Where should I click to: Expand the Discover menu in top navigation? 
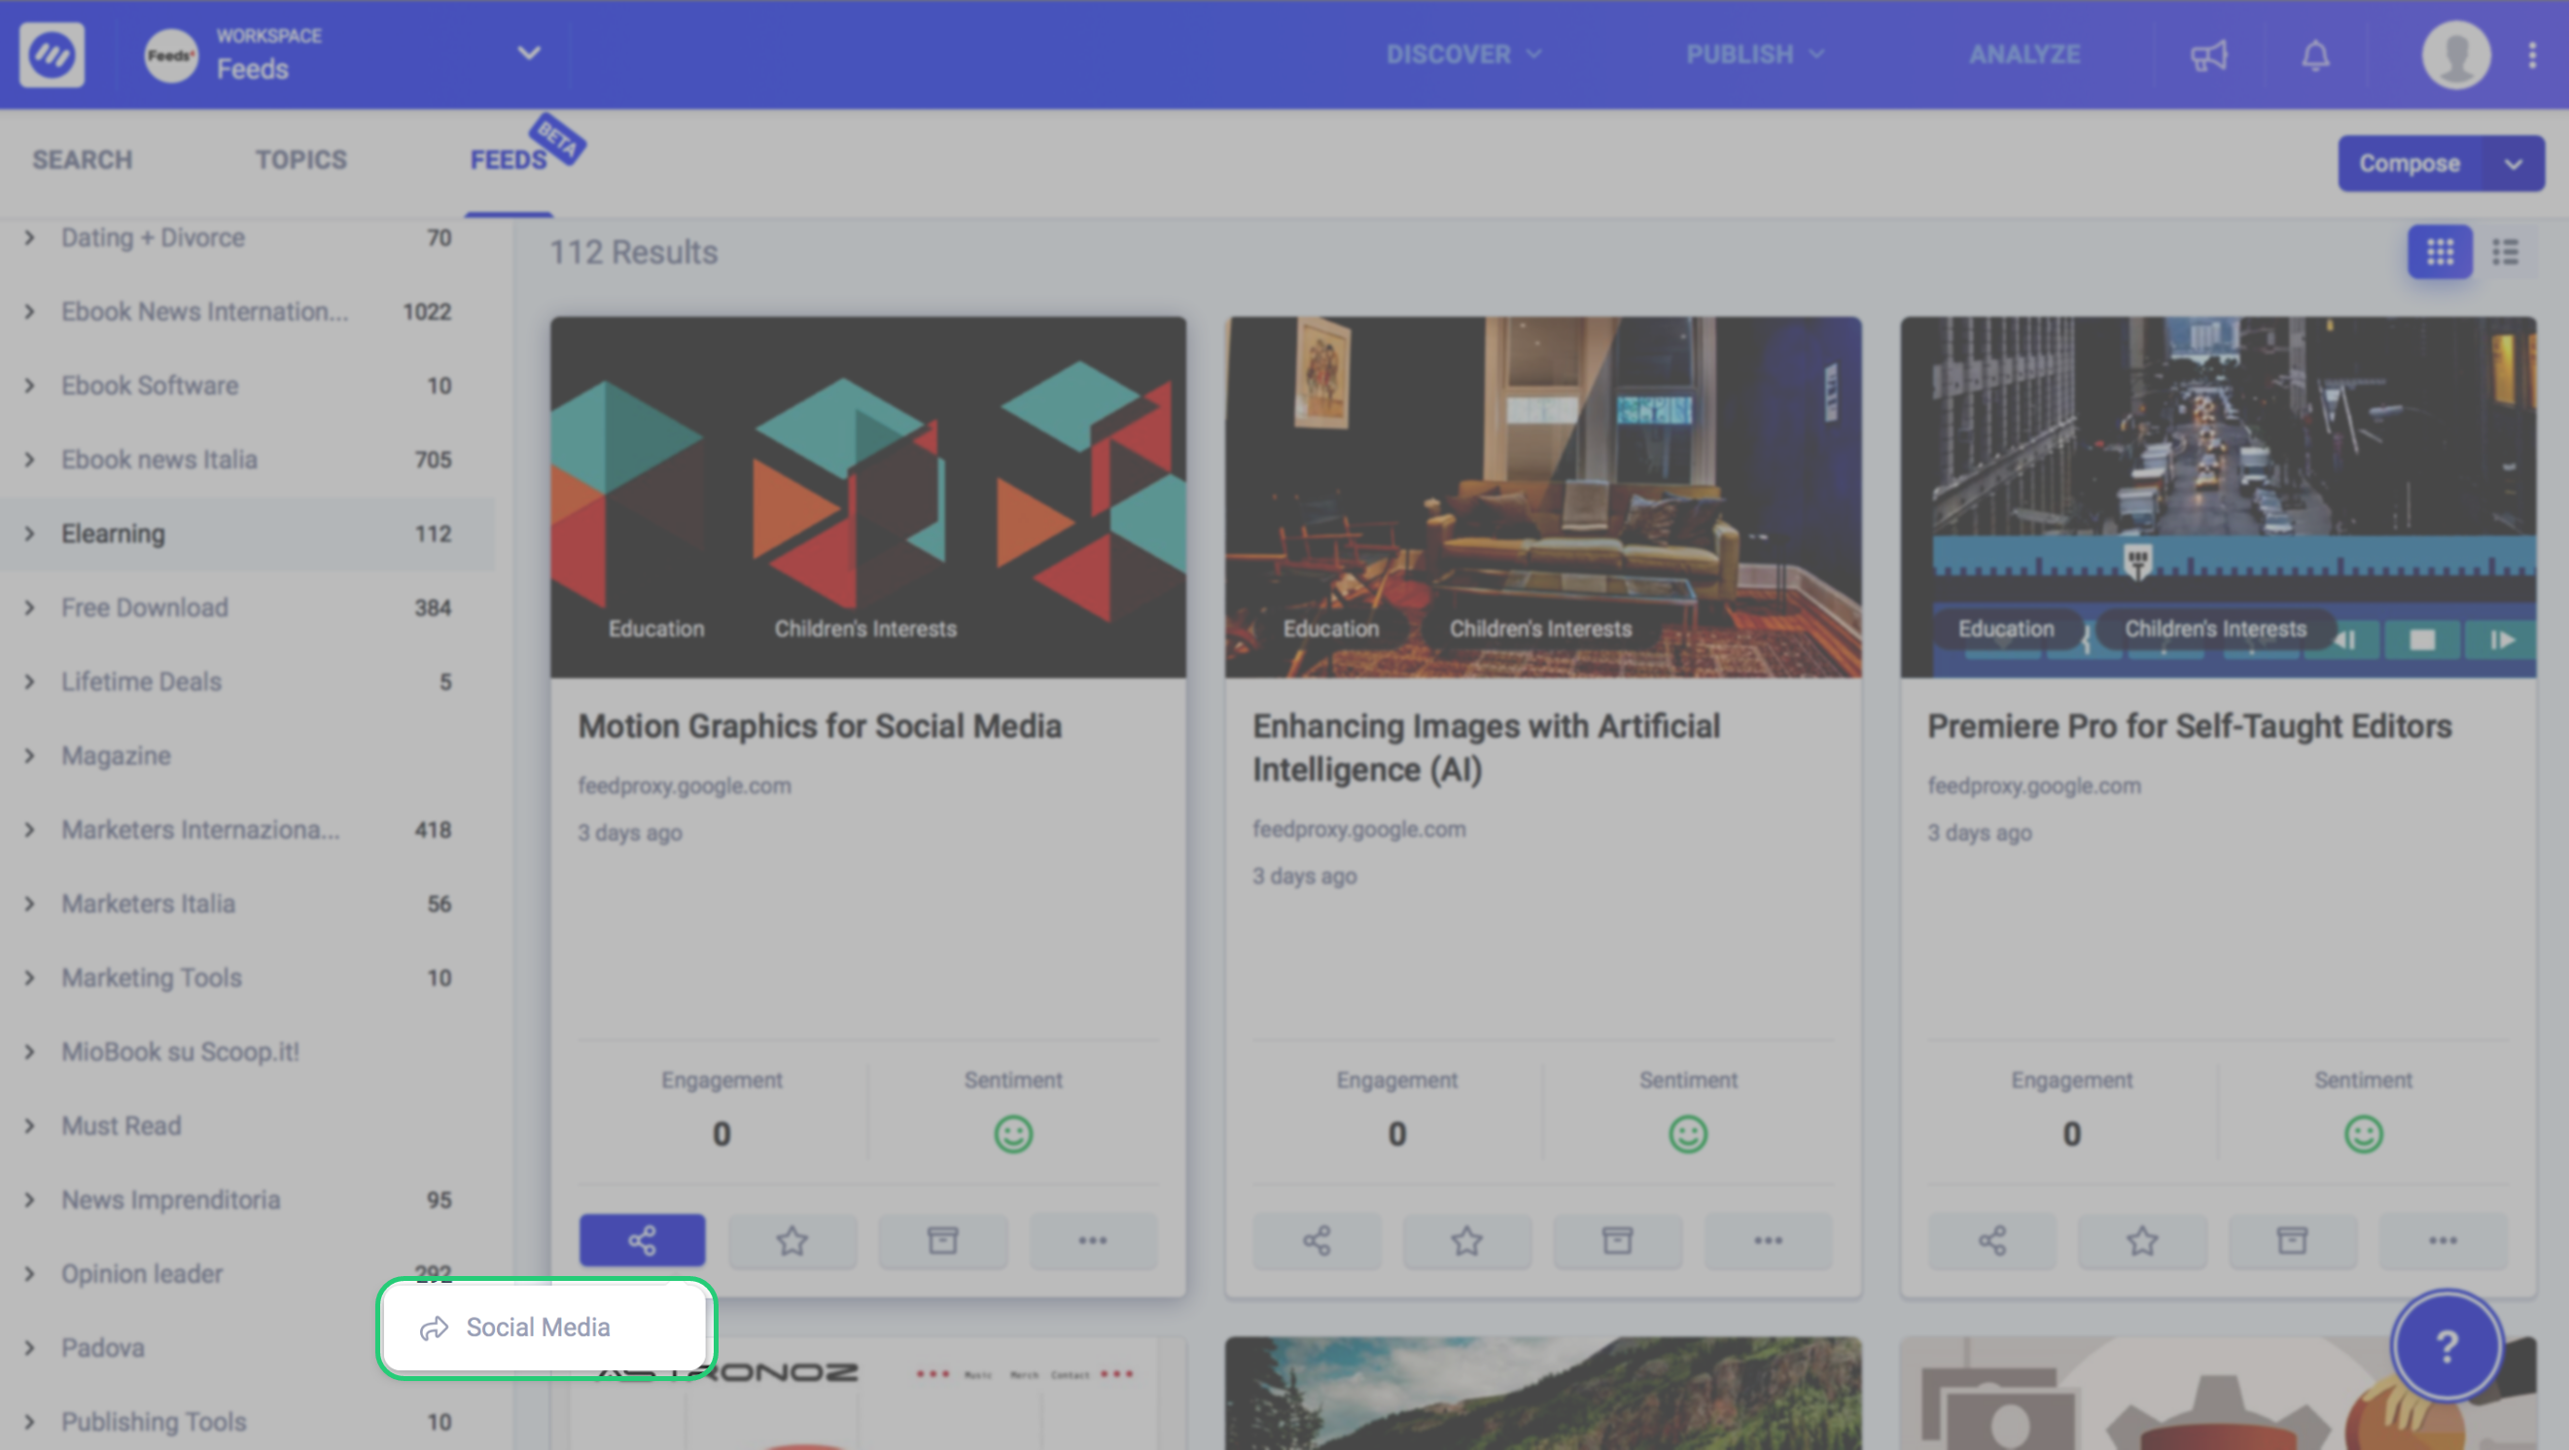(x=1460, y=52)
